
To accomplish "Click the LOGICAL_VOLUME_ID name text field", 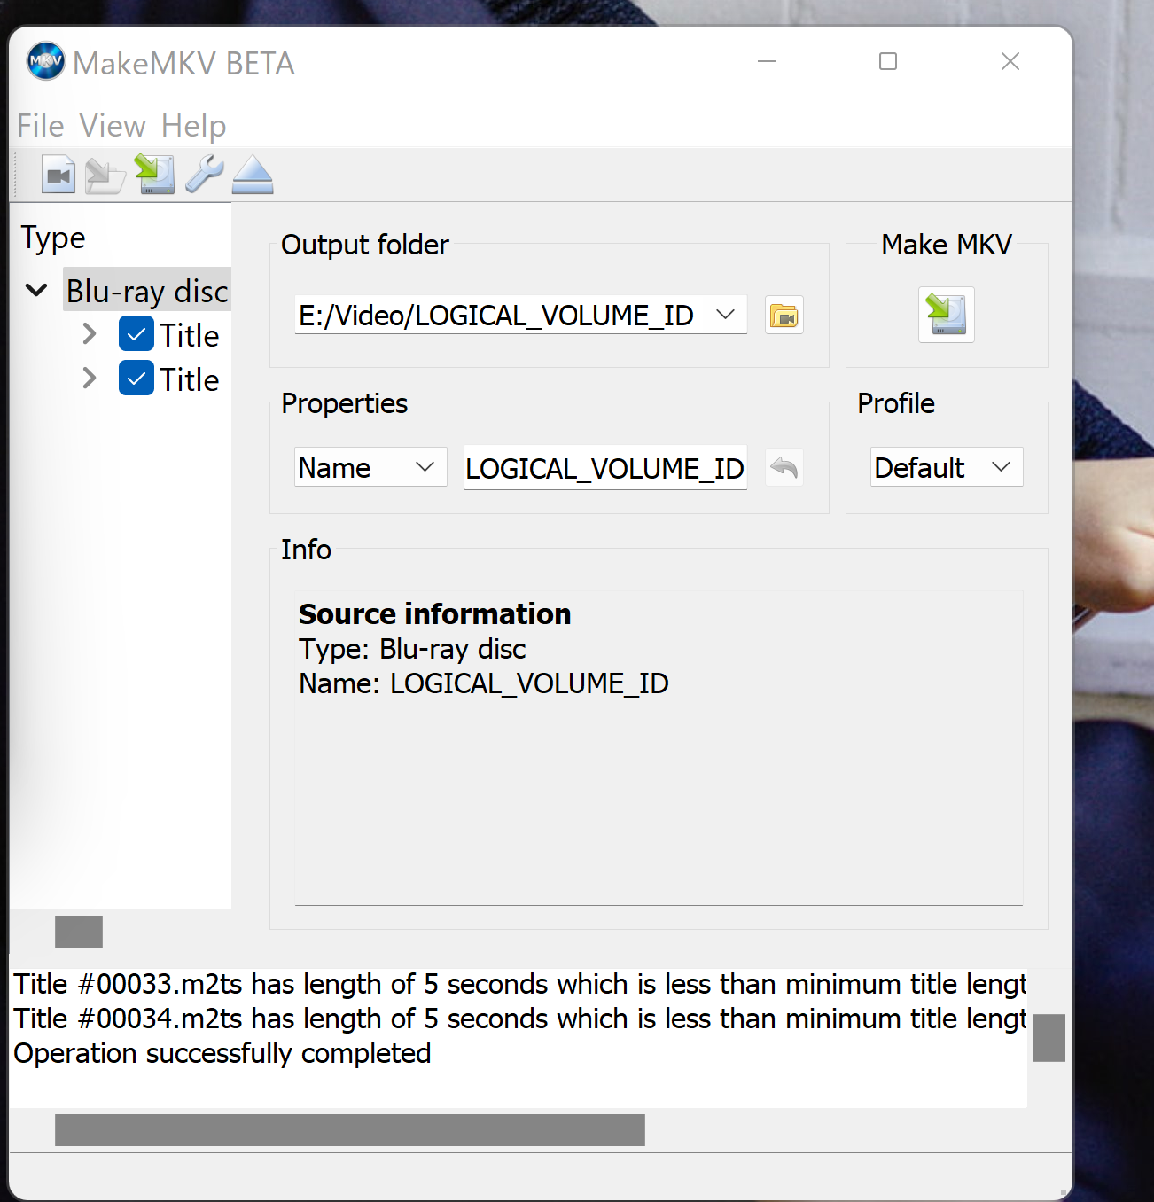I will (604, 468).
